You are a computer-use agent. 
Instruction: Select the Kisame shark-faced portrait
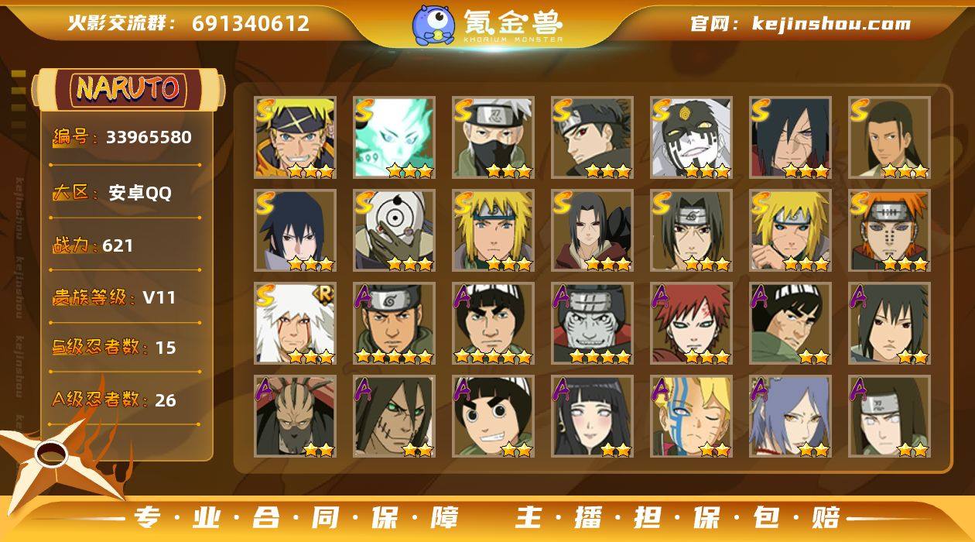pos(592,324)
